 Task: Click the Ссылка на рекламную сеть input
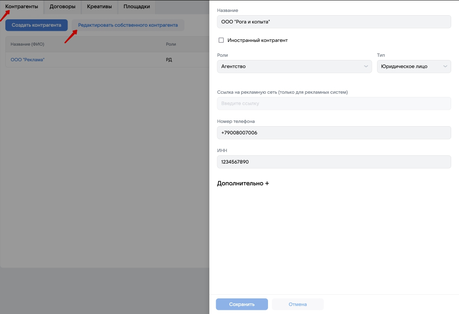[334, 104]
